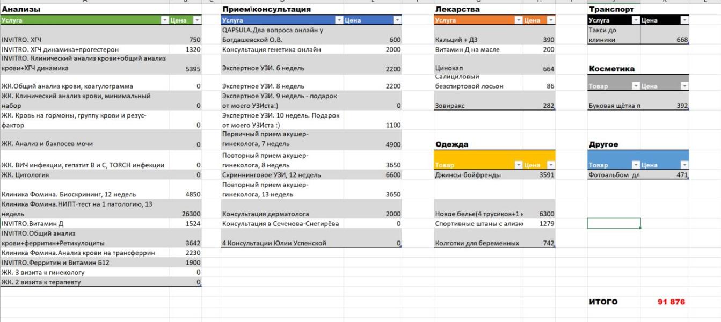Open the Услуга filter in Транспорт table
This screenshot has height=322, width=721.
[x=635, y=20]
